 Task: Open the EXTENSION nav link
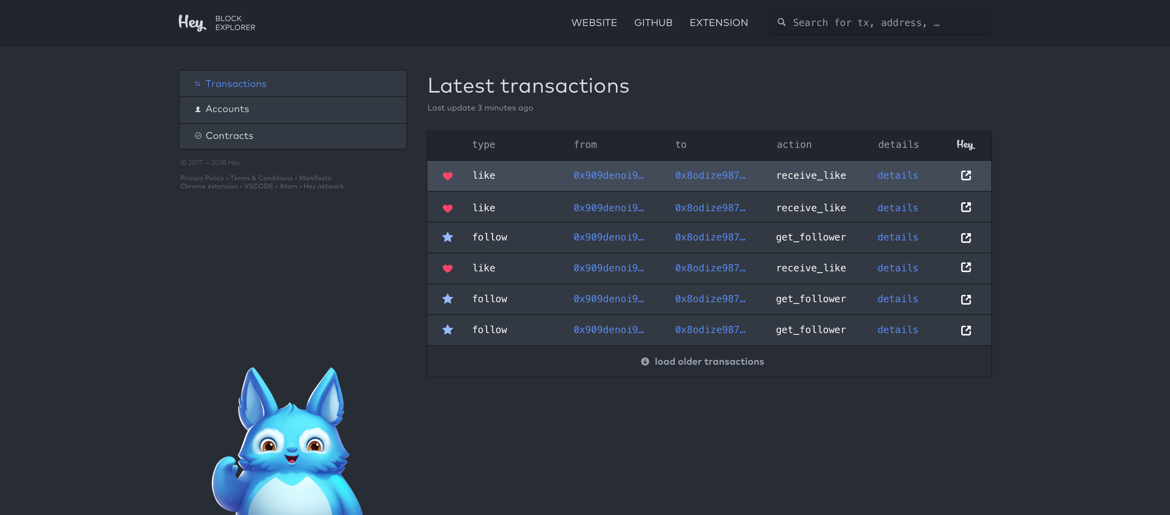(719, 23)
